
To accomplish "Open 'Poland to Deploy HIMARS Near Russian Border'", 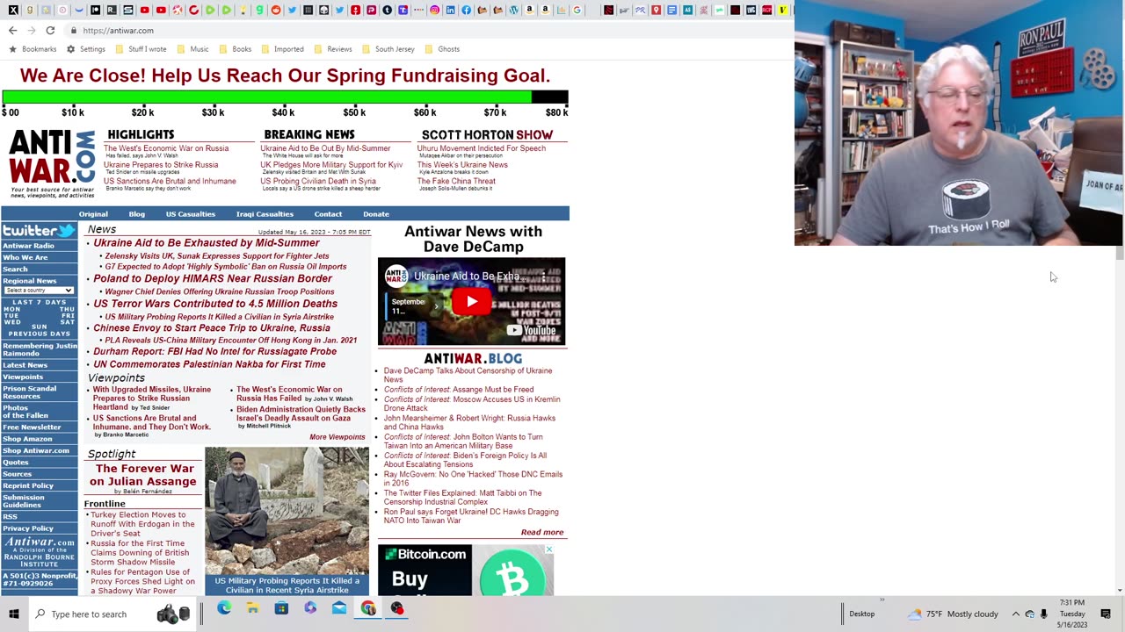I will pyautogui.click(x=213, y=278).
